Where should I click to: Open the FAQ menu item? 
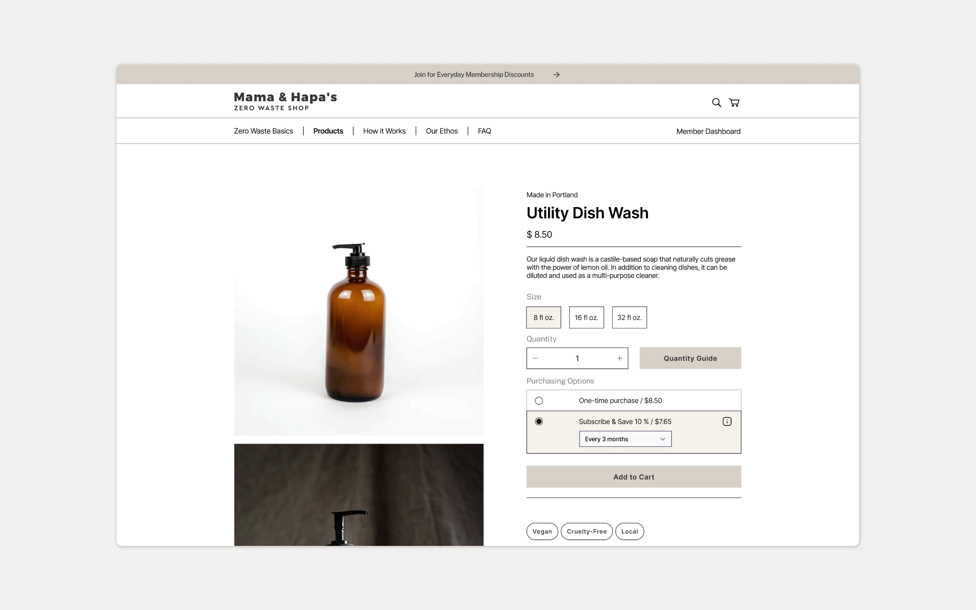[x=484, y=131]
